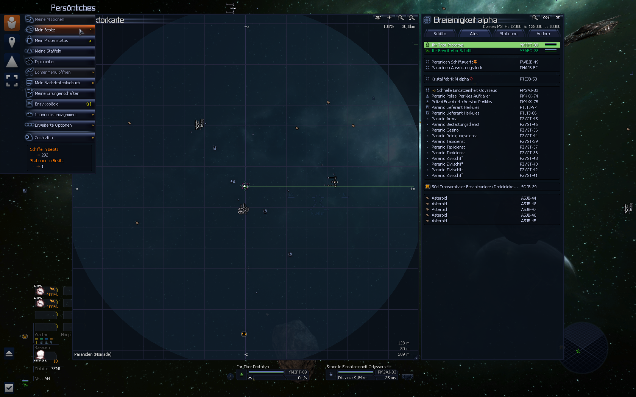Screen dimensions: 636x397
Task: Click the Stationen in Besitz link
Action: [47, 161]
